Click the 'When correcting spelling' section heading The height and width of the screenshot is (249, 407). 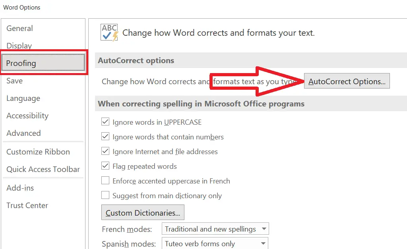pyautogui.click(x=201, y=104)
